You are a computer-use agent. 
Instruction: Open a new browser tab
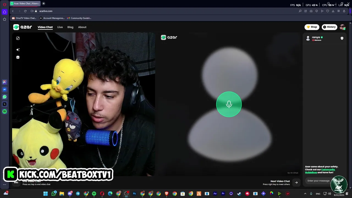[x=43, y=4]
